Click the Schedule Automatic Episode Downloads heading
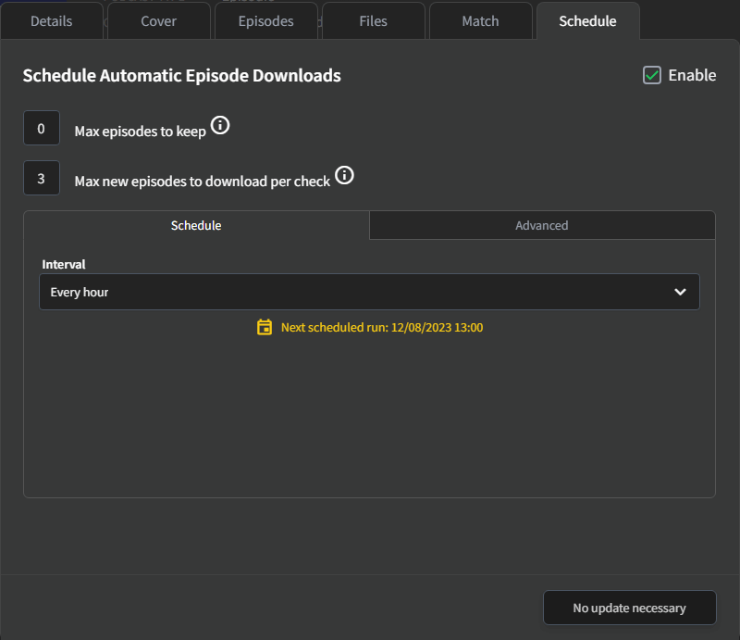This screenshot has width=740, height=640. click(x=181, y=76)
